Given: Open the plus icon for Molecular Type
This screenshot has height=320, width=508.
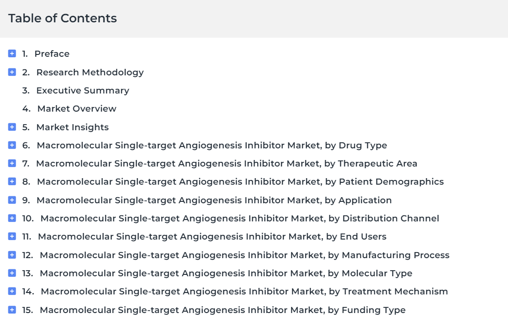Looking at the screenshot, I should (12, 273).
